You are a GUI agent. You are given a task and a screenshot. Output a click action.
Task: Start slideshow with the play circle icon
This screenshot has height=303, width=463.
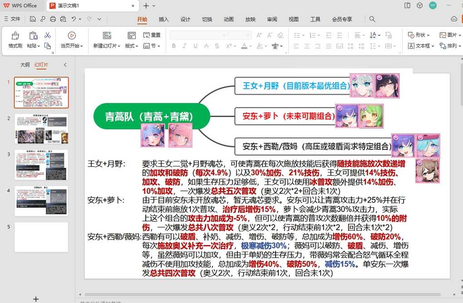(71, 36)
